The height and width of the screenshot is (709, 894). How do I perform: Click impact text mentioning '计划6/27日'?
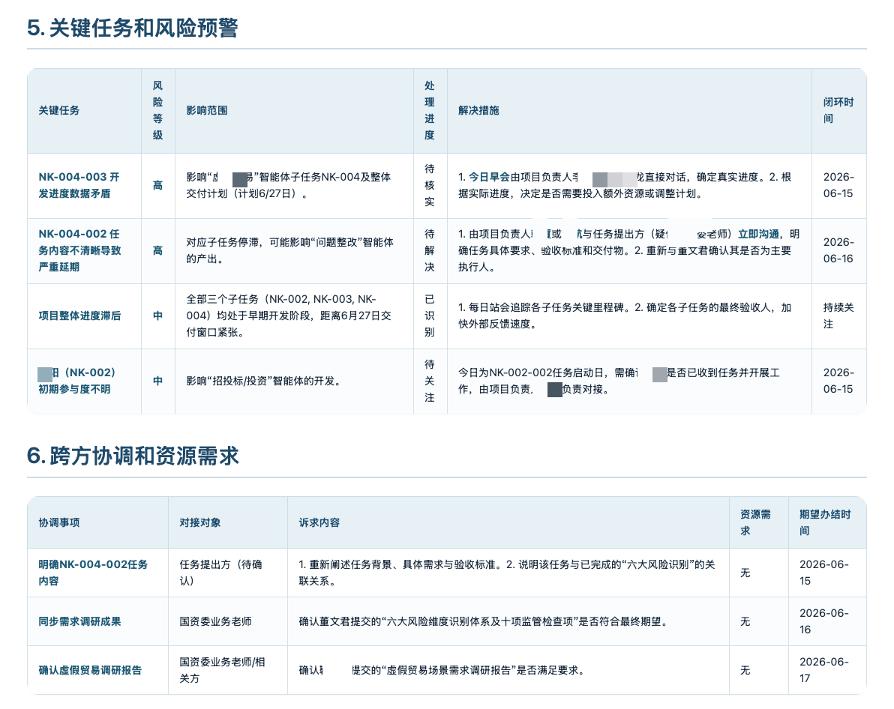[289, 185]
